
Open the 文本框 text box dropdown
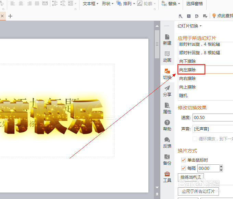click(90, 3)
